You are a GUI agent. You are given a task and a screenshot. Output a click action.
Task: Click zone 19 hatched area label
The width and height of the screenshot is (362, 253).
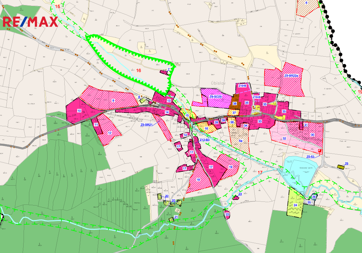(231, 167)
